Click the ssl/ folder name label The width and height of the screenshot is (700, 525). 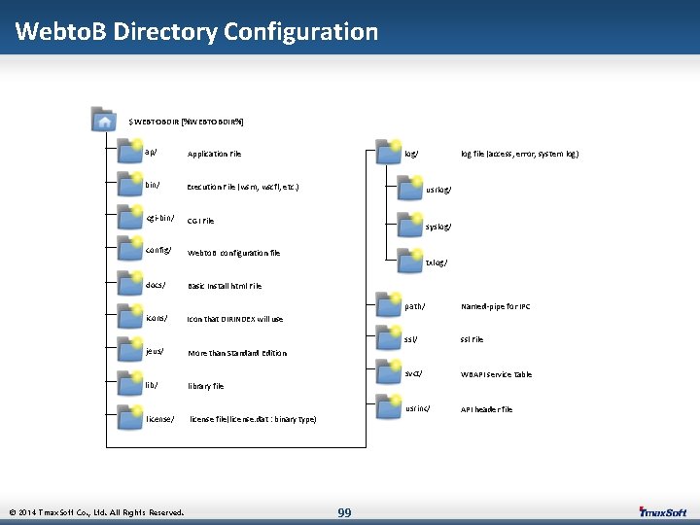tap(410, 339)
